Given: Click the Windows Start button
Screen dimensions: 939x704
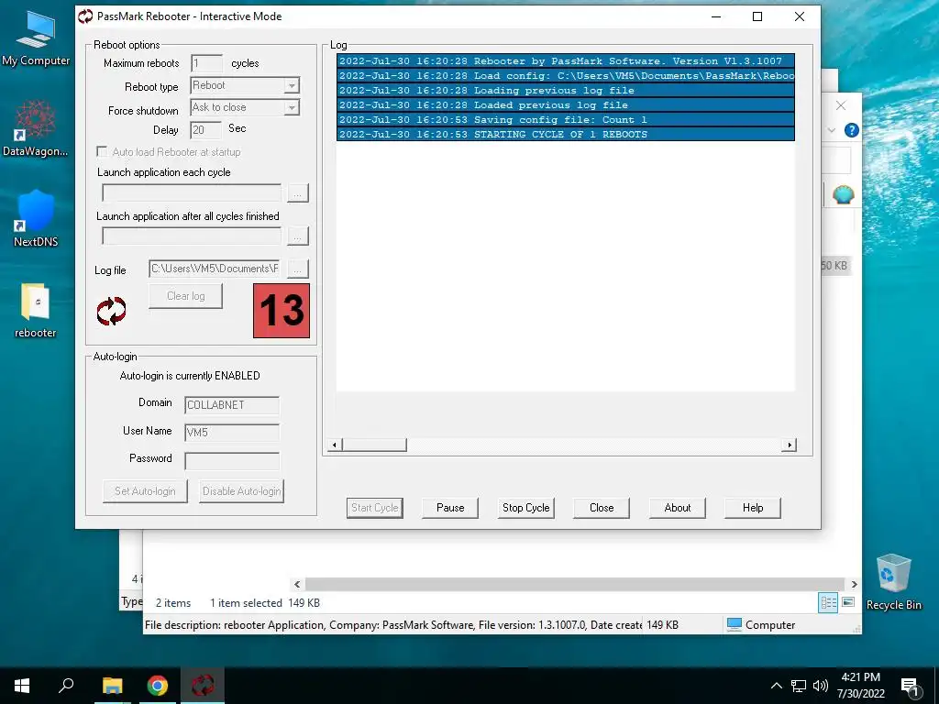Looking at the screenshot, I should click(x=22, y=686).
